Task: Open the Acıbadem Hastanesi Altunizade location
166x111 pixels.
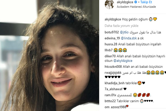Action: coord(136,7)
